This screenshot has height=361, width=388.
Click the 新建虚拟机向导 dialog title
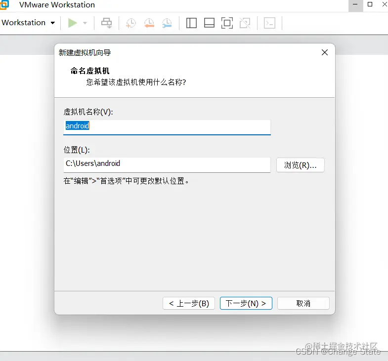[85, 53]
